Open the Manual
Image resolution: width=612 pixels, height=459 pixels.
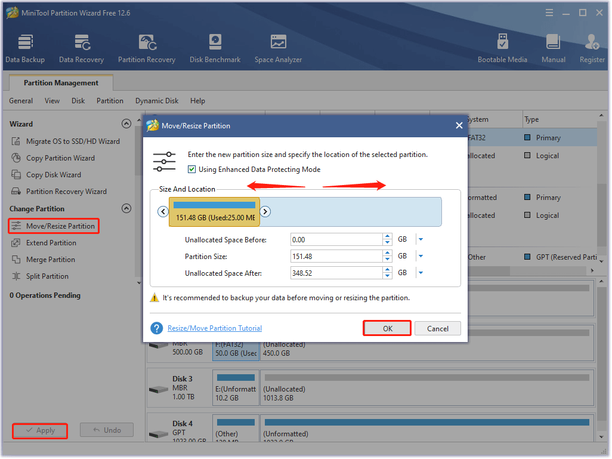[x=554, y=49]
